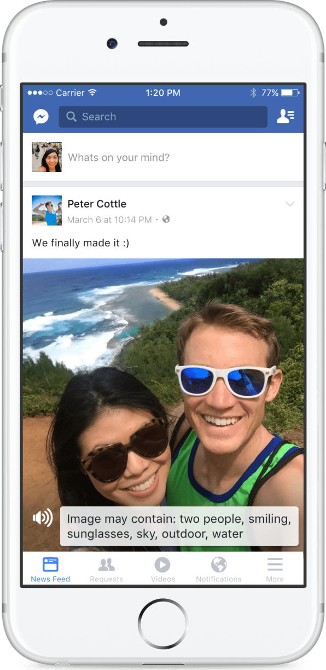Check the battery indicator in the status bar
Screen dimensions: 326x670
coord(290,93)
